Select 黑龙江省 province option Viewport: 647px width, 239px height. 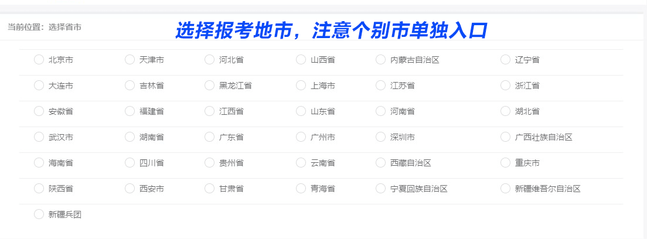210,86
